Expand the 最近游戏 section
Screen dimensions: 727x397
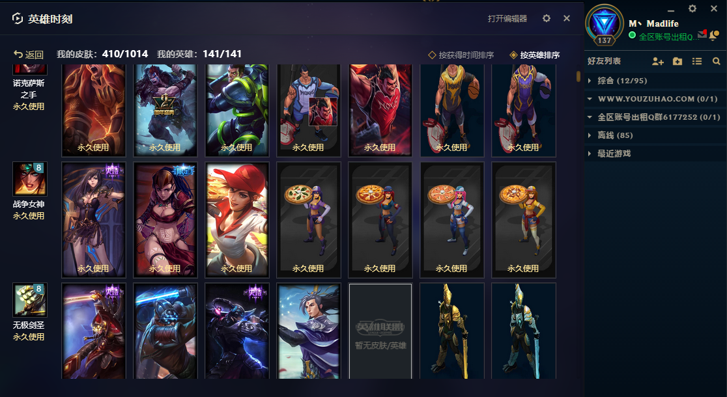point(655,154)
